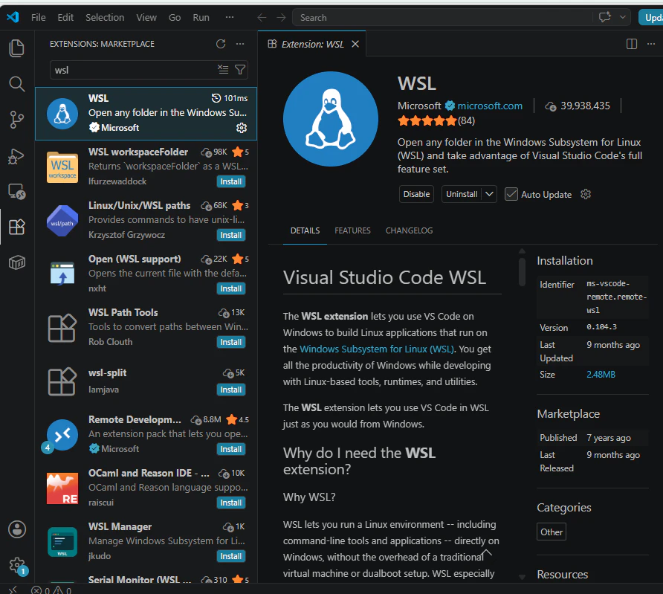Open the Run menu
The height and width of the screenshot is (594, 663).
pyautogui.click(x=201, y=17)
